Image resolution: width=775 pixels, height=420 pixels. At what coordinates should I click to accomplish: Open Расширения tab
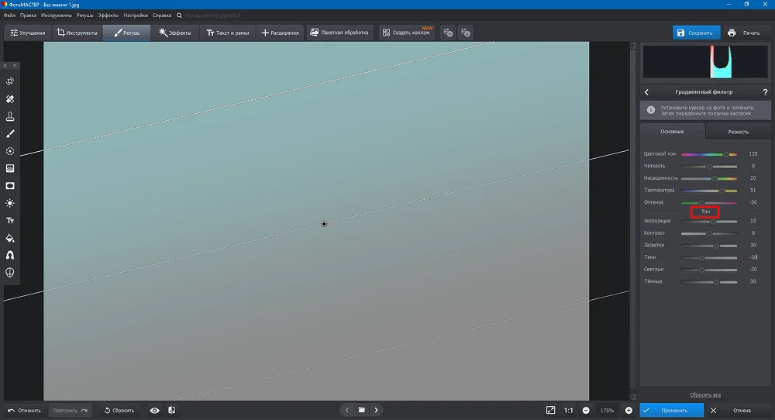pos(281,33)
